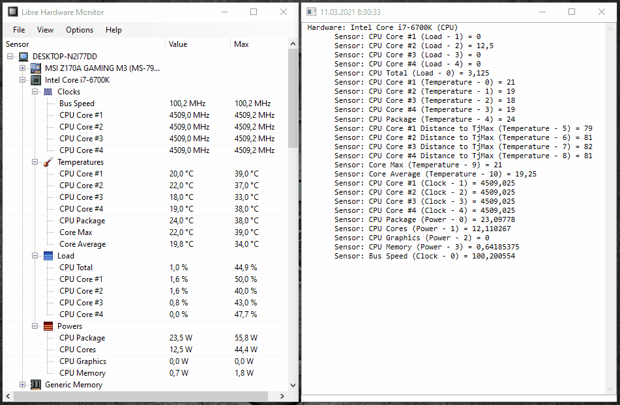620x405 pixels.
Task: Click the MSI Z170A GAMING M3 motherboard icon
Action: click(x=36, y=68)
